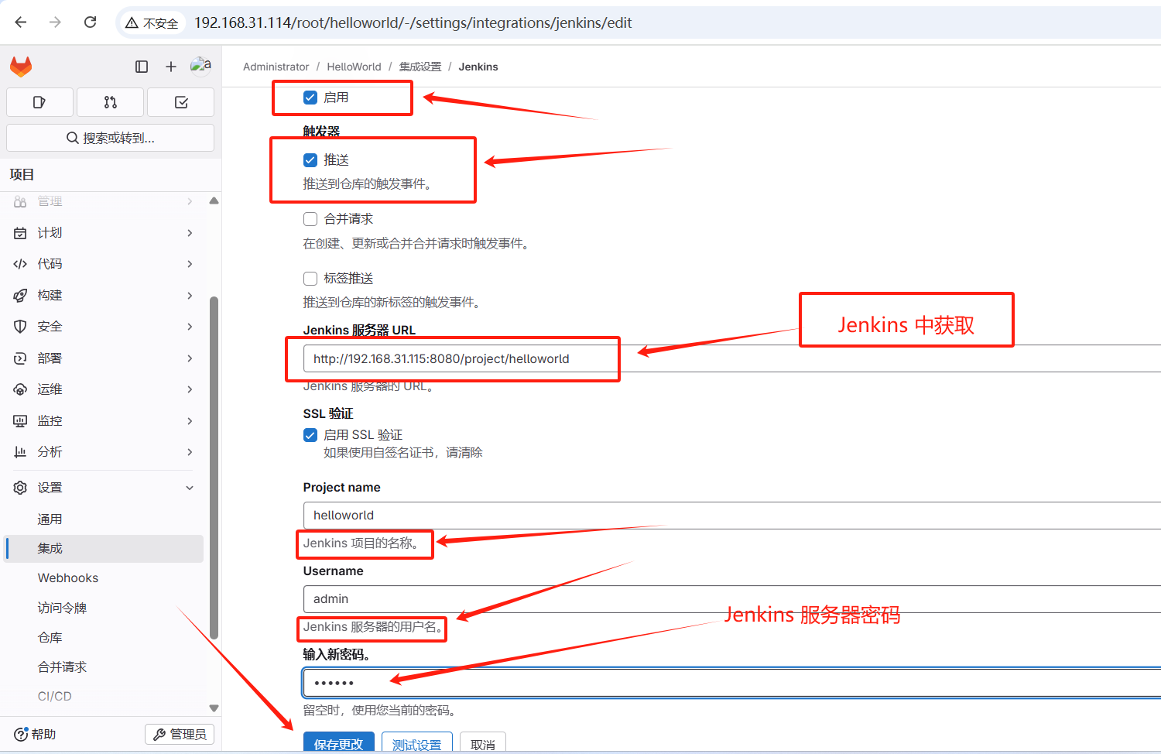Expand the 监控 section chevron

[x=190, y=421]
